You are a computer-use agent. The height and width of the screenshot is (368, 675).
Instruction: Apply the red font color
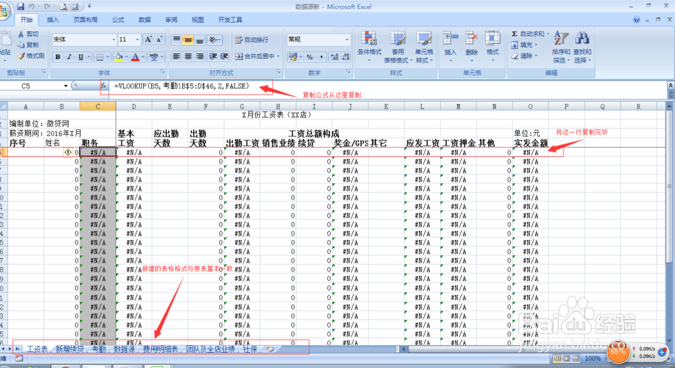point(135,57)
